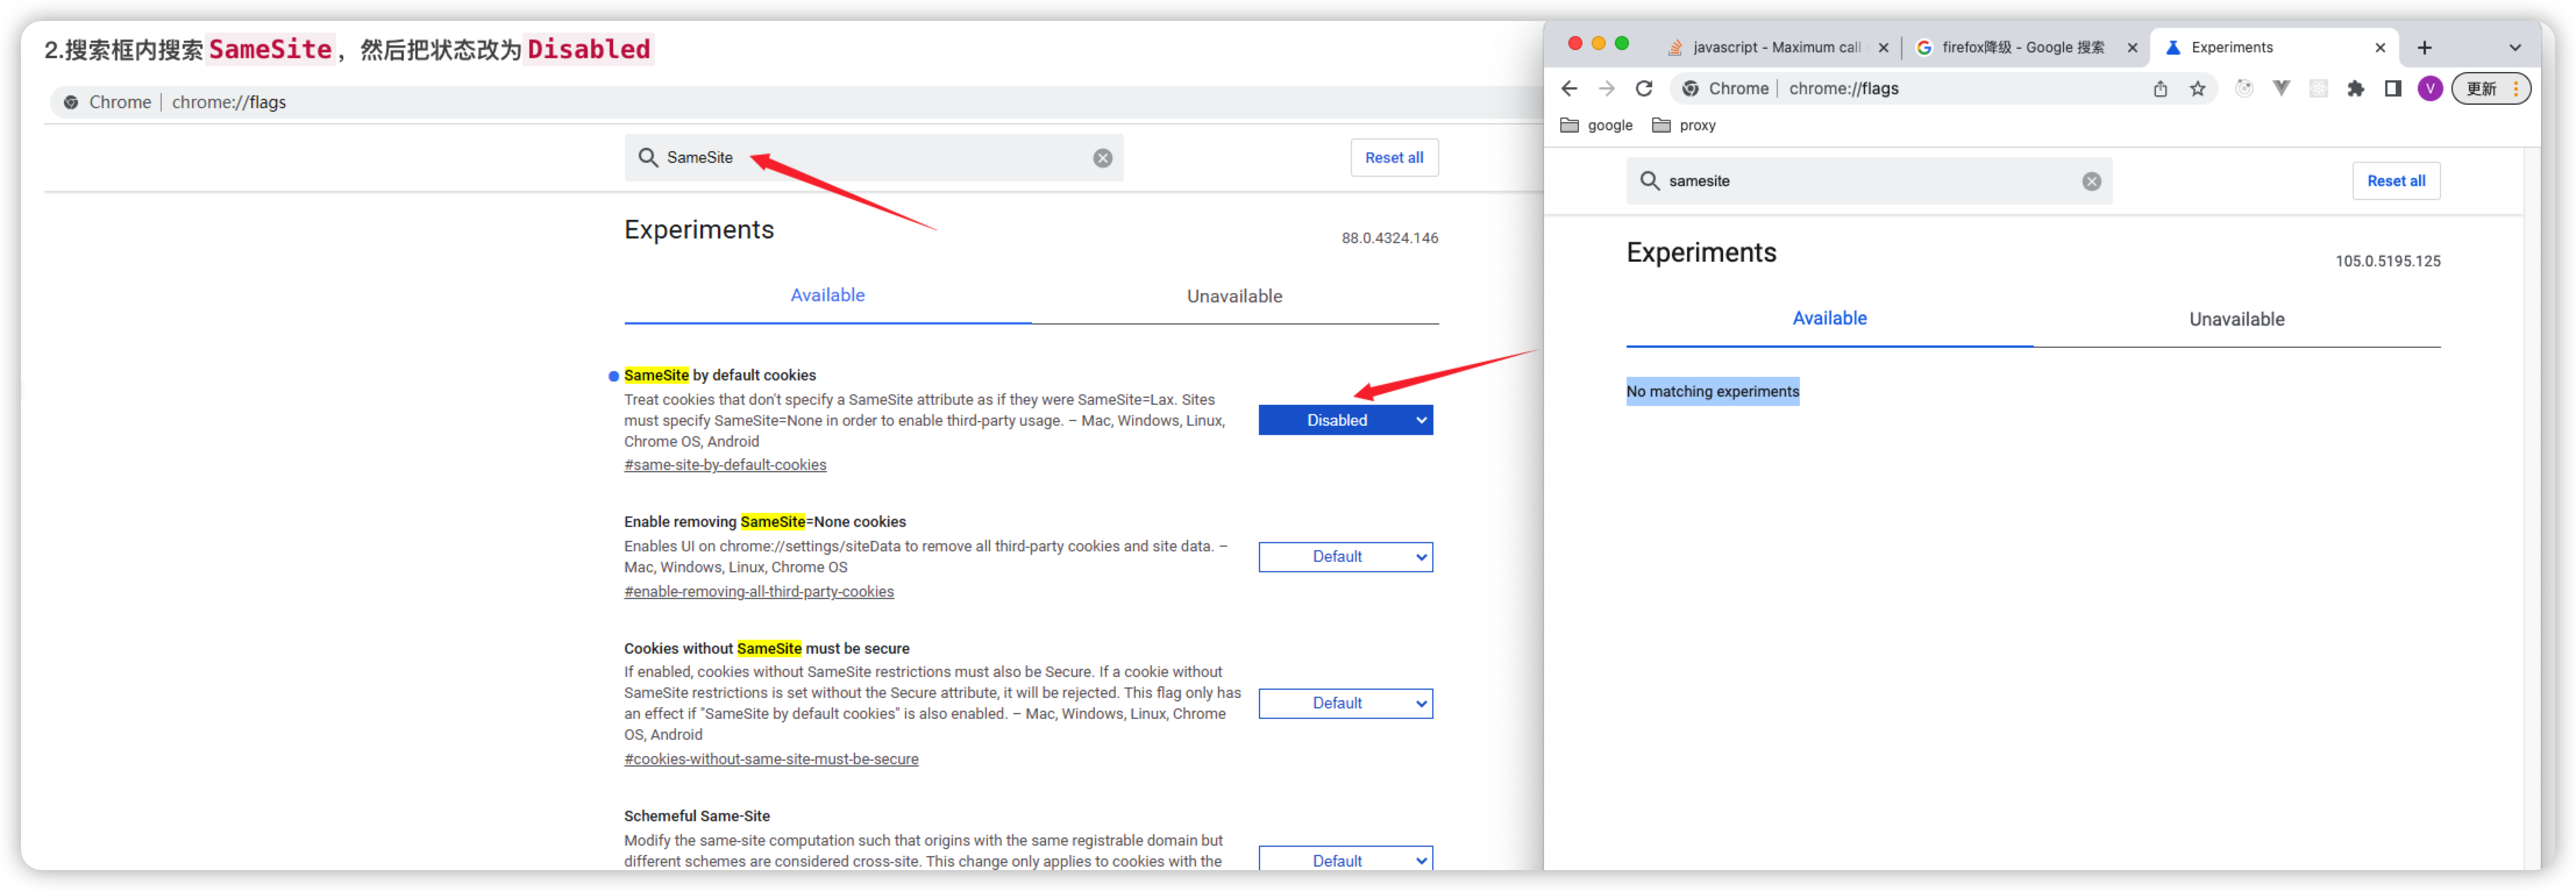The width and height of the screenshot is (2576, 891).
Task: Select the Unavailable tab in right window
Action: [2236, 320]
